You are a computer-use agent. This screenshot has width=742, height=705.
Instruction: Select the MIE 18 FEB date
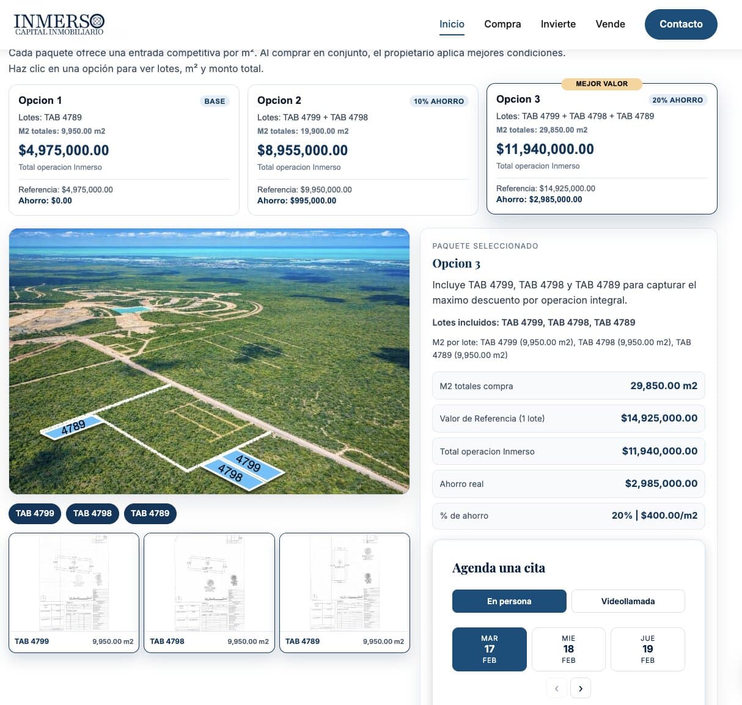(x=568, y=649)
